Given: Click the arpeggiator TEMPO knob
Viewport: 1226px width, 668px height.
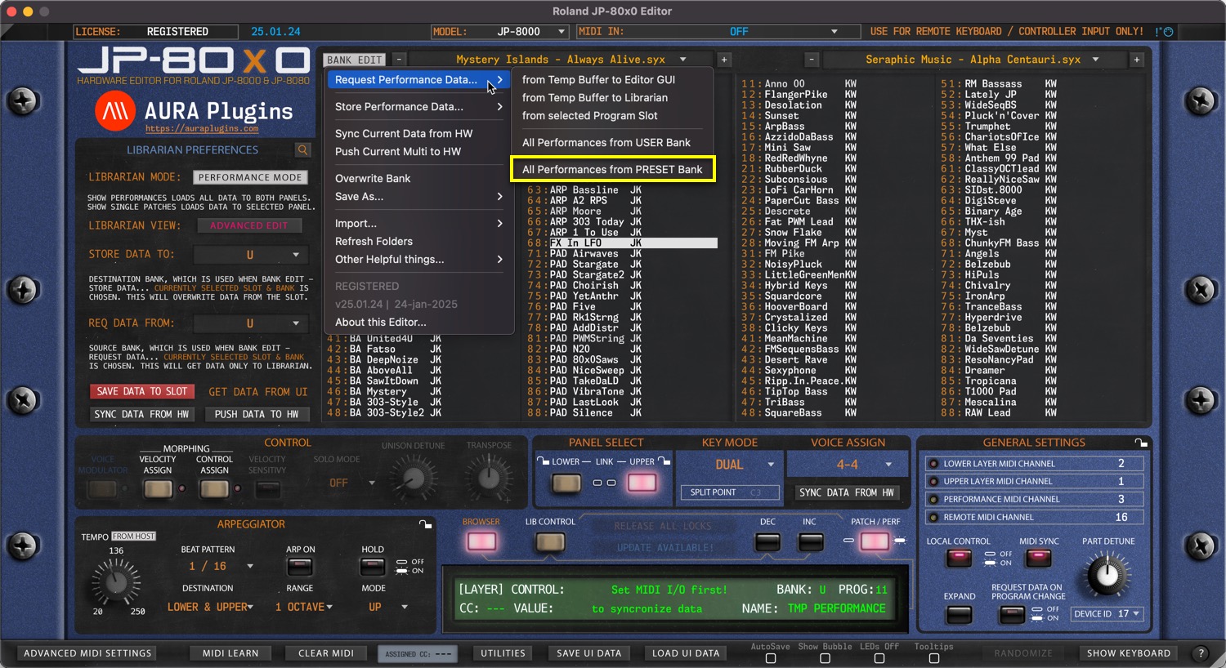Looking at the screenshot, I should (116, 582).
